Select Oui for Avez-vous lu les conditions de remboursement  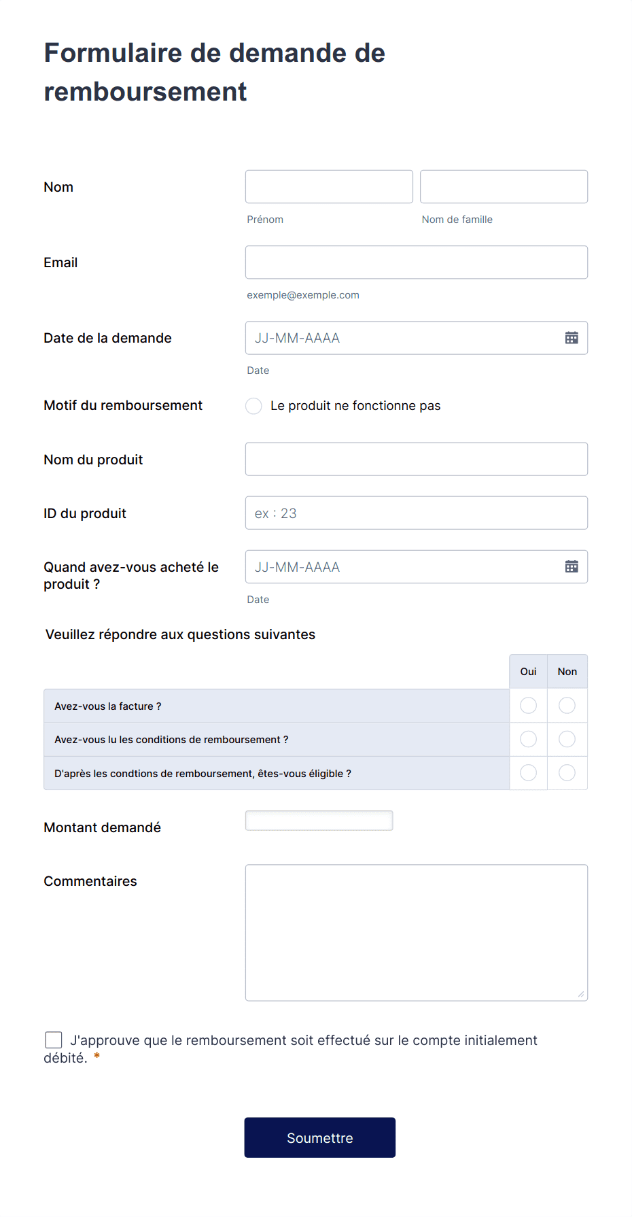coord(528,739)
